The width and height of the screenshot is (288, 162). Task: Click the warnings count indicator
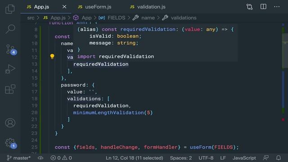pyautogui.click(x=67, y=158)
